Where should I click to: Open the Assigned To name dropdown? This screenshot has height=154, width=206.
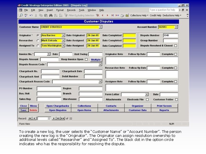coord(63,46)
